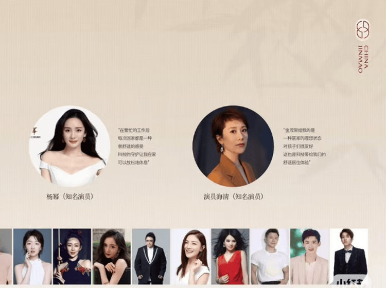The height and width of the screenshot is (288, 386).
Task: Click the quote line 舒适居住体验
Action: pos(296,163)
